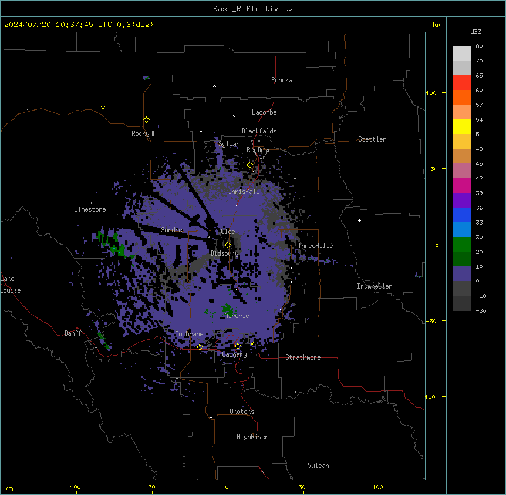This screenshot has width=506, height=495.
Task: Pick the magenta 39-42 dBZ legend swatch
Action: point(461,185)
